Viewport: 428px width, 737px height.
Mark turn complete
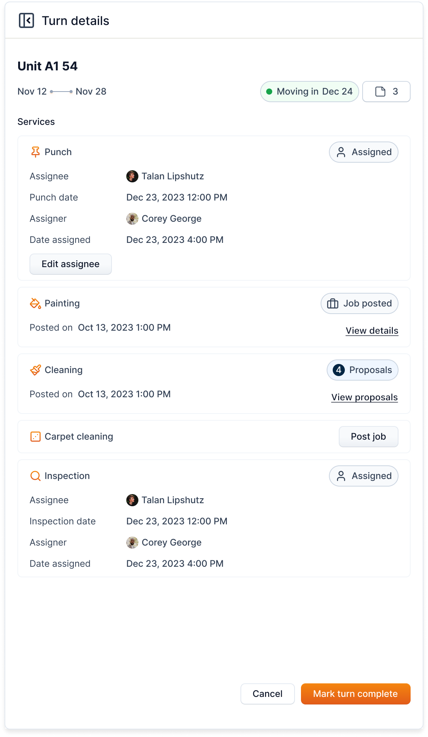click(355, 694)
